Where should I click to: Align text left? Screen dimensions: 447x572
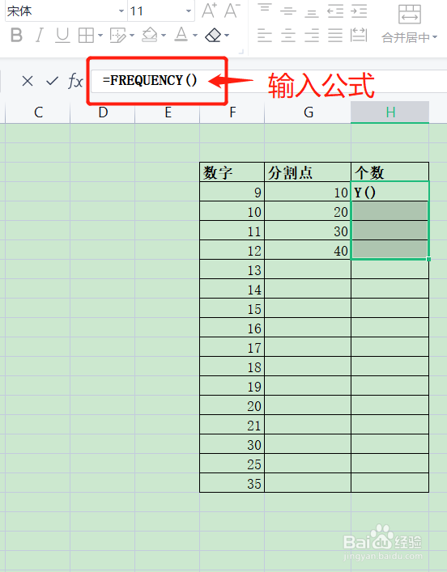tap(265, 36)
